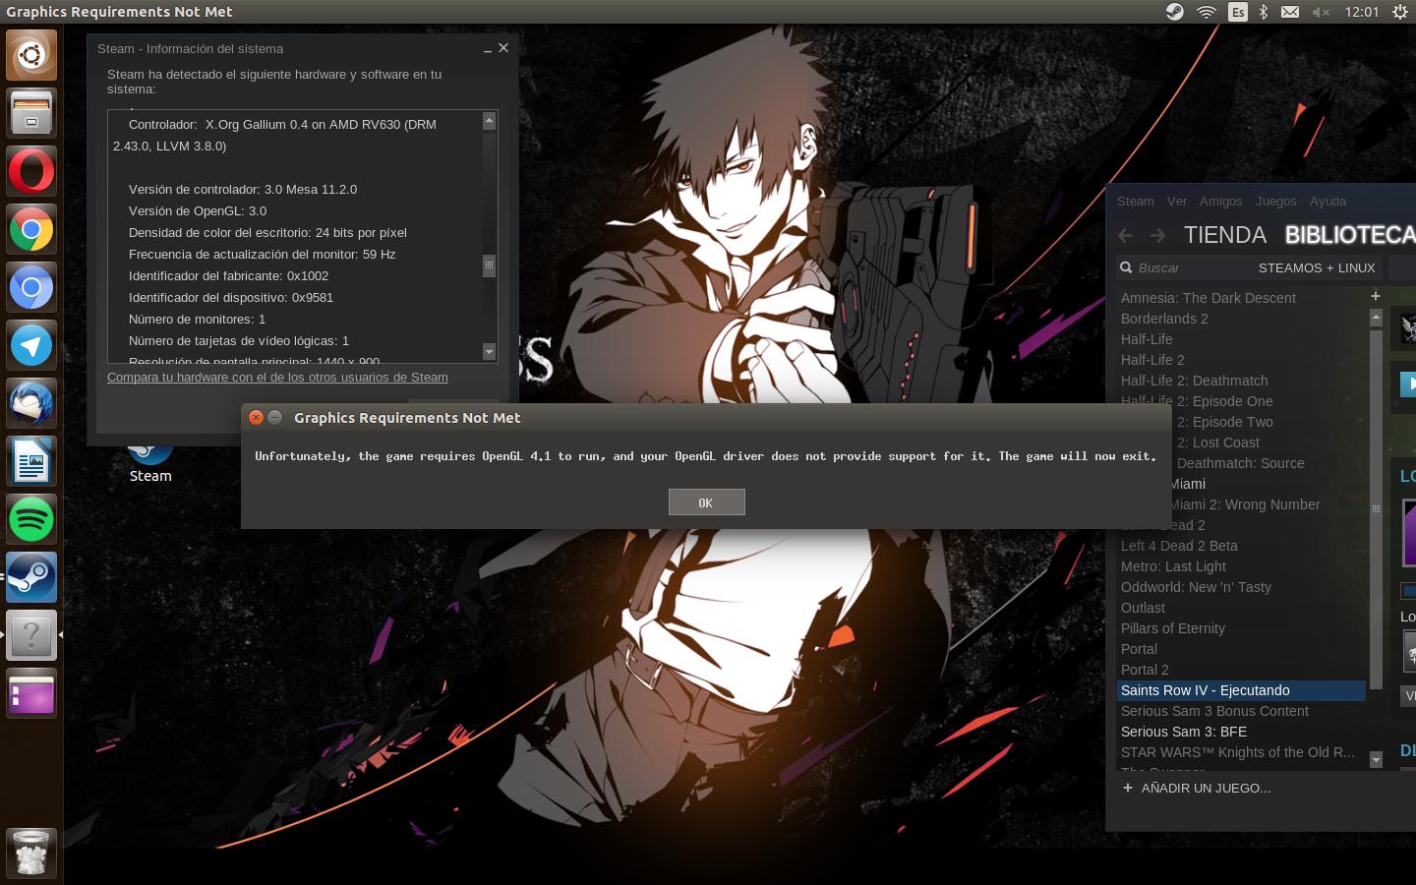Open Thunderbird mail from the dock

pos(31,403)
